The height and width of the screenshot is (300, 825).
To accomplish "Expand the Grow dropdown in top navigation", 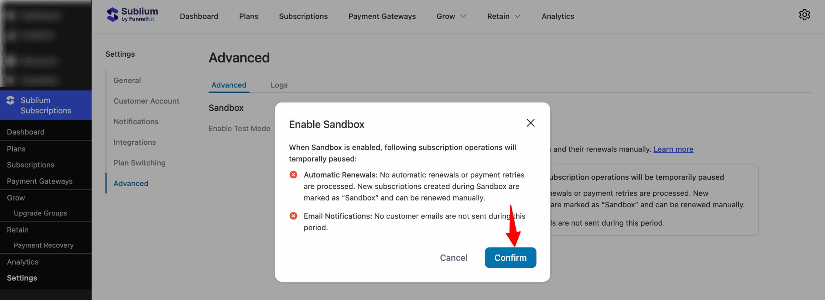I will (x=451, y=16).
